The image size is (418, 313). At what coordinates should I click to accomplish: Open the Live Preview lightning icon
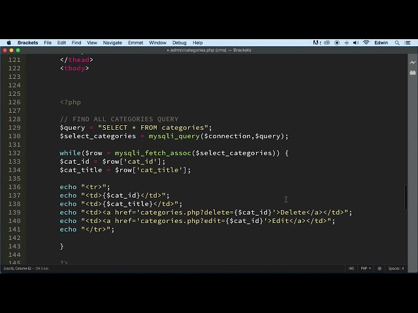click(412, 63)
